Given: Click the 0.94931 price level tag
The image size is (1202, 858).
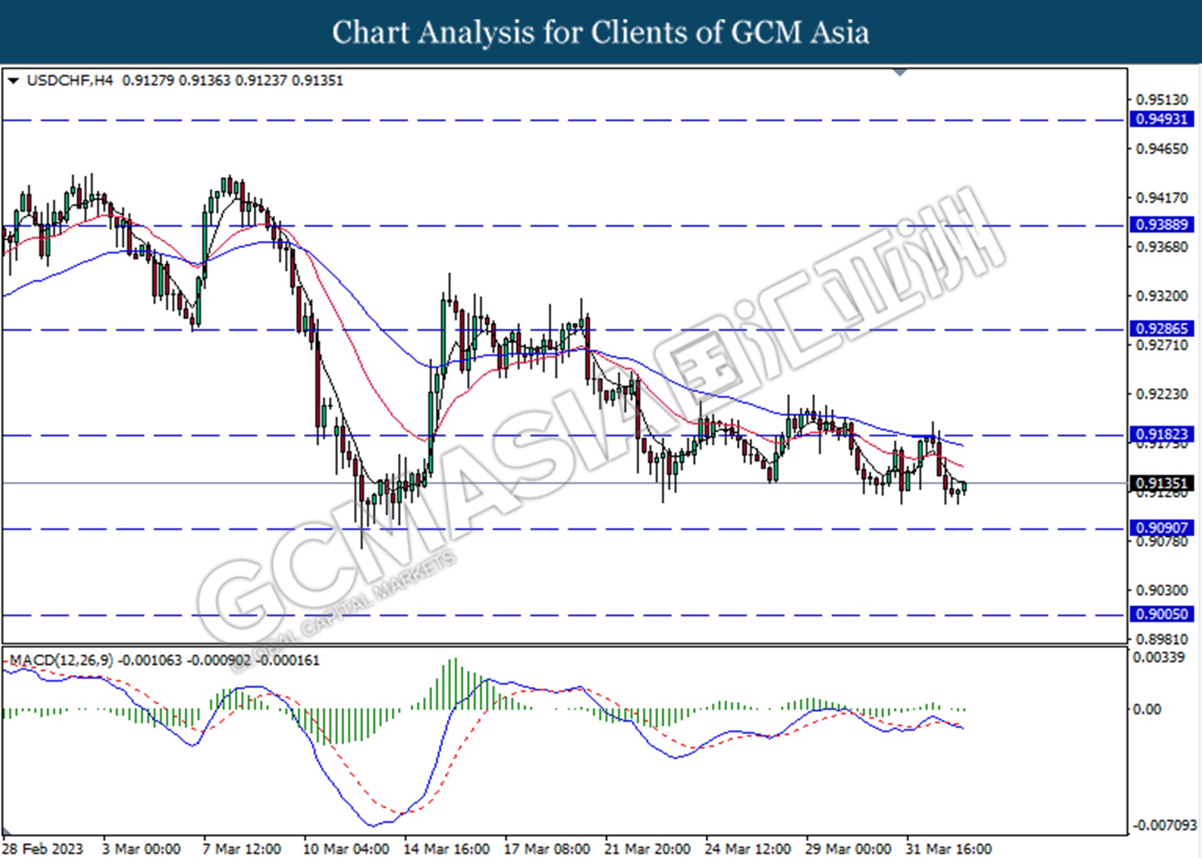Looking at the screenshot, I should tap(1162, 119).
